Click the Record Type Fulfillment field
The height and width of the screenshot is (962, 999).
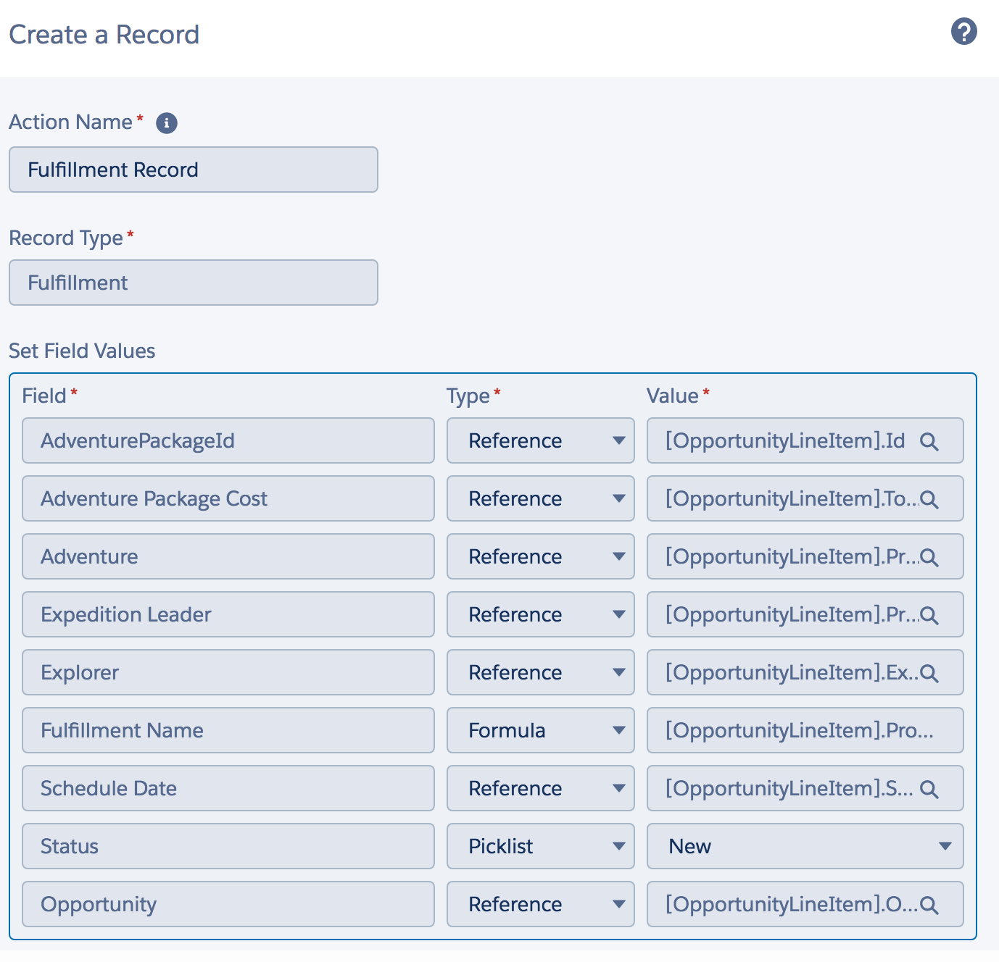point(193,283)
